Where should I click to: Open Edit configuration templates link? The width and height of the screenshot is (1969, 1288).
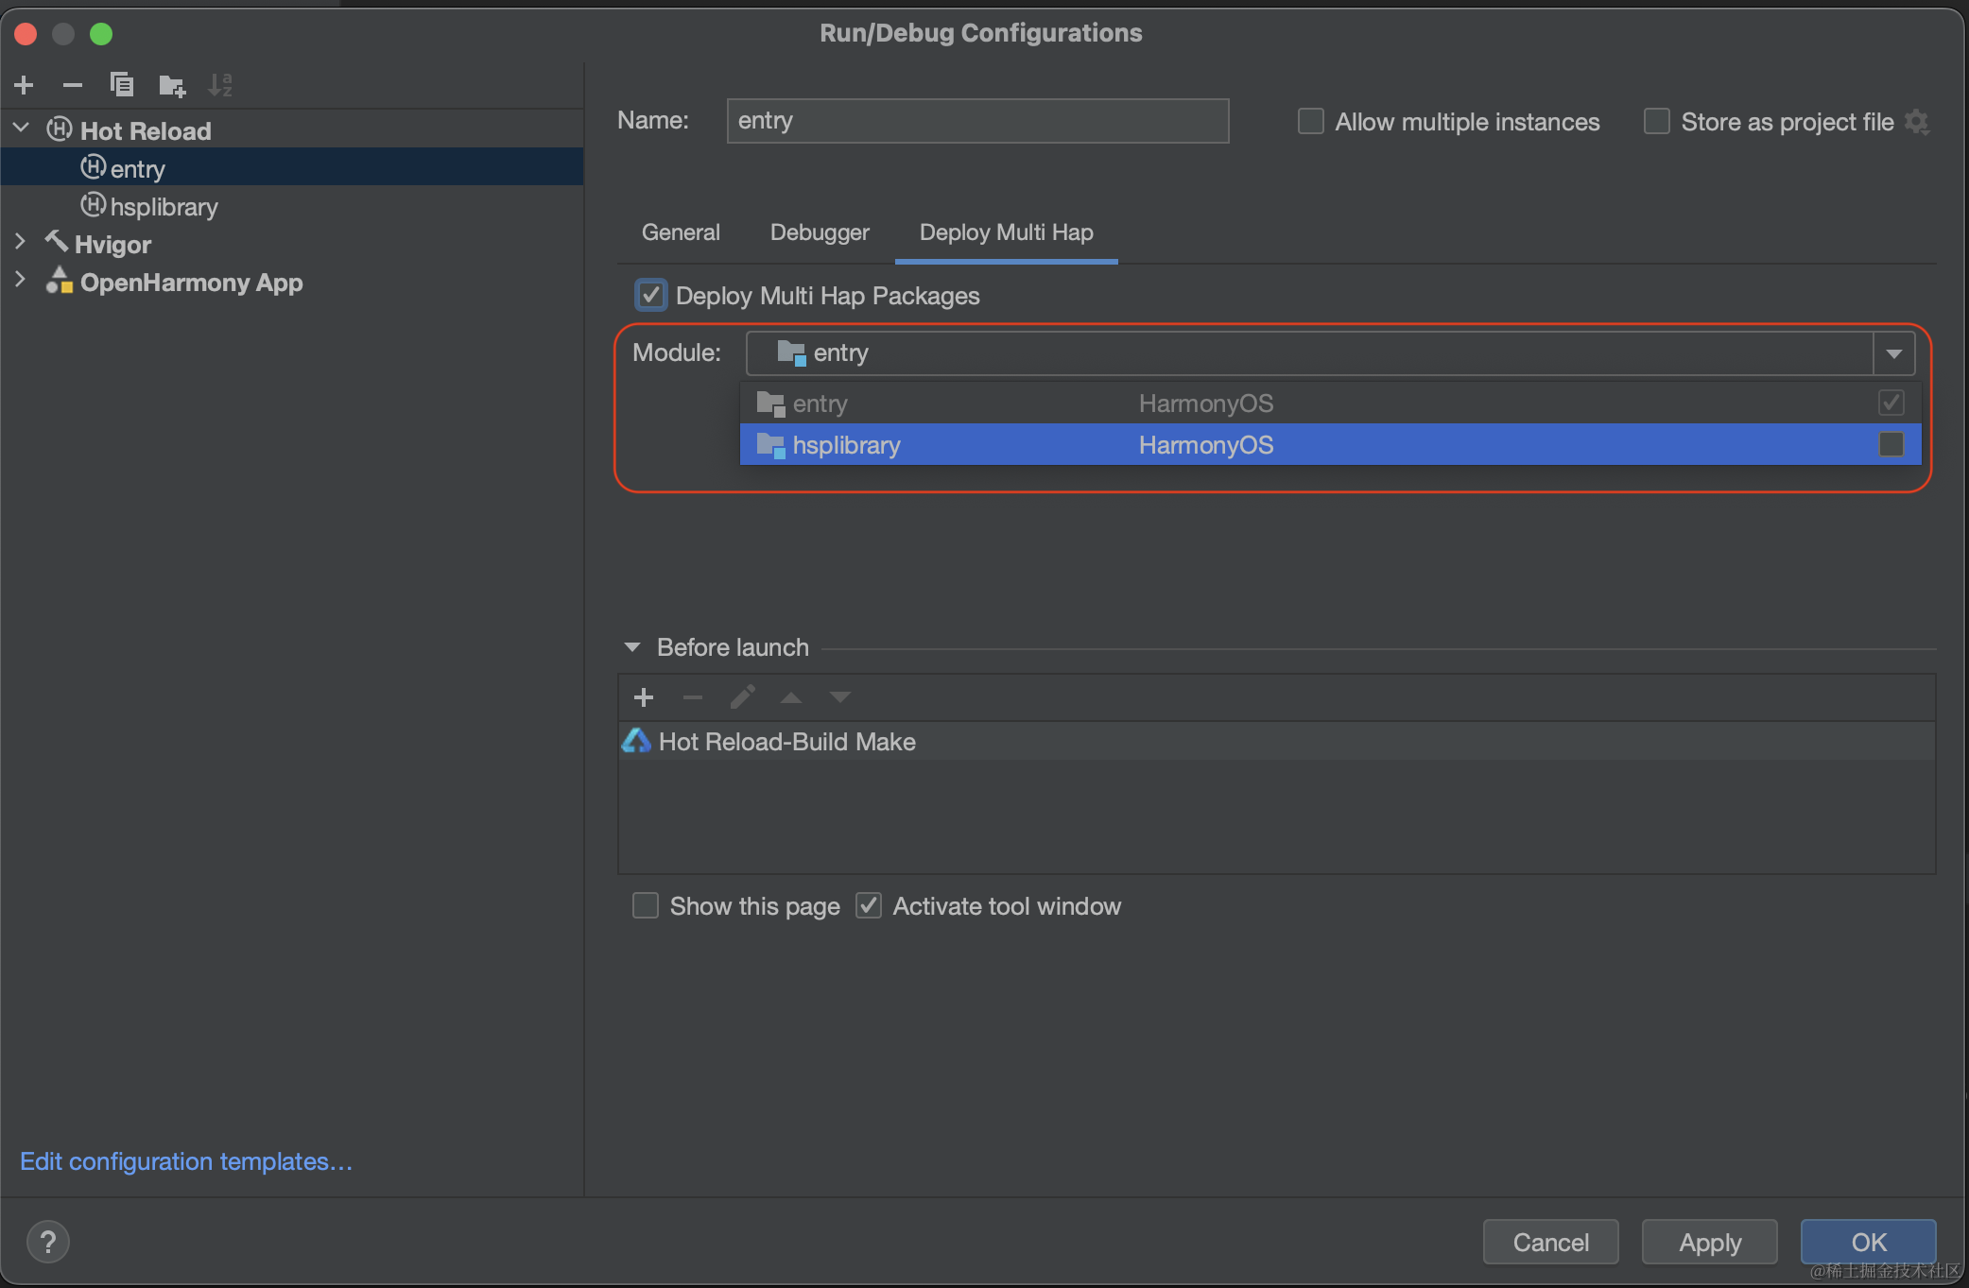[x=186, y=1161]
